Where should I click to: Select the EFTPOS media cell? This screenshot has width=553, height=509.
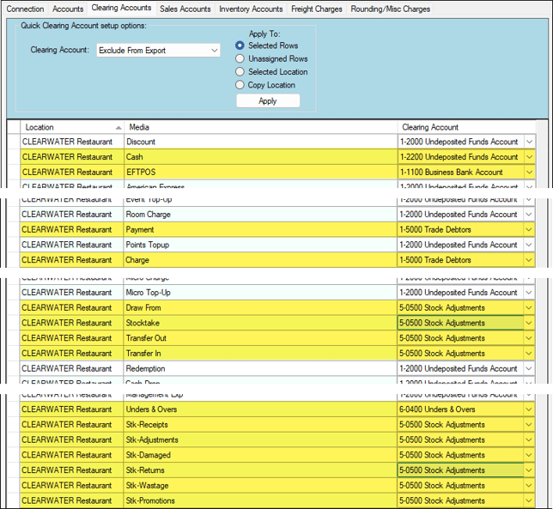pyautogui.click(x=260, y=172)
